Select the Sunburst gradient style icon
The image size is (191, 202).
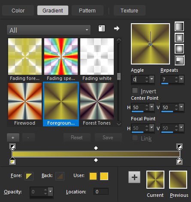click(x=179, y=49)
